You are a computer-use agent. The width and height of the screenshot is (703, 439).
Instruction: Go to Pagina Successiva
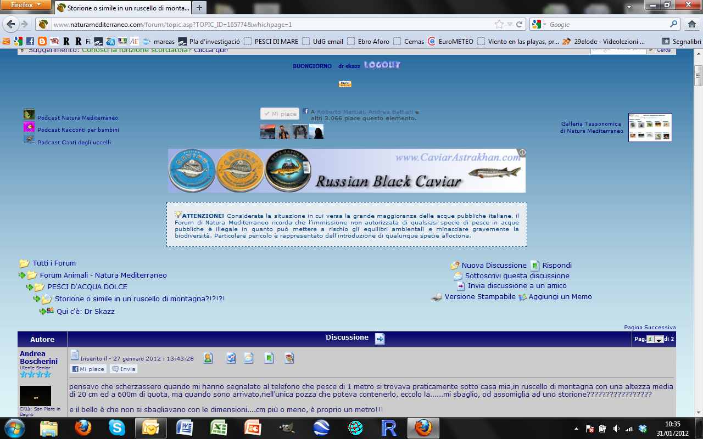(650, 327)
